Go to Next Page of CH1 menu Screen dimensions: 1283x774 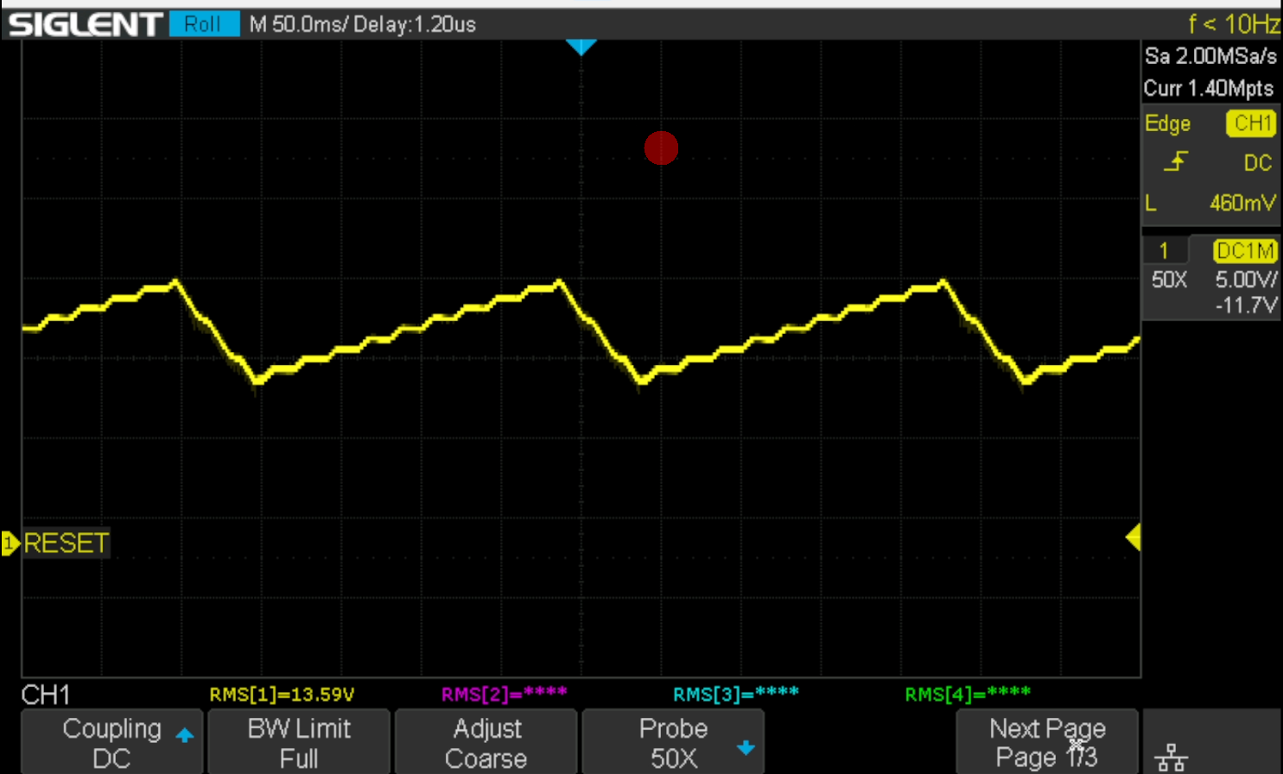1047,743
